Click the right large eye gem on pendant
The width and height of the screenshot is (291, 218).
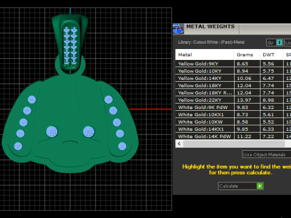click(89, 131)
